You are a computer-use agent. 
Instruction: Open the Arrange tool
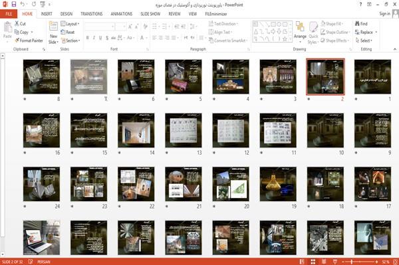(300, 32)
